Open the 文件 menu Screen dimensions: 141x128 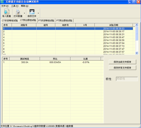pyautogui.click(x=5, y=6)
